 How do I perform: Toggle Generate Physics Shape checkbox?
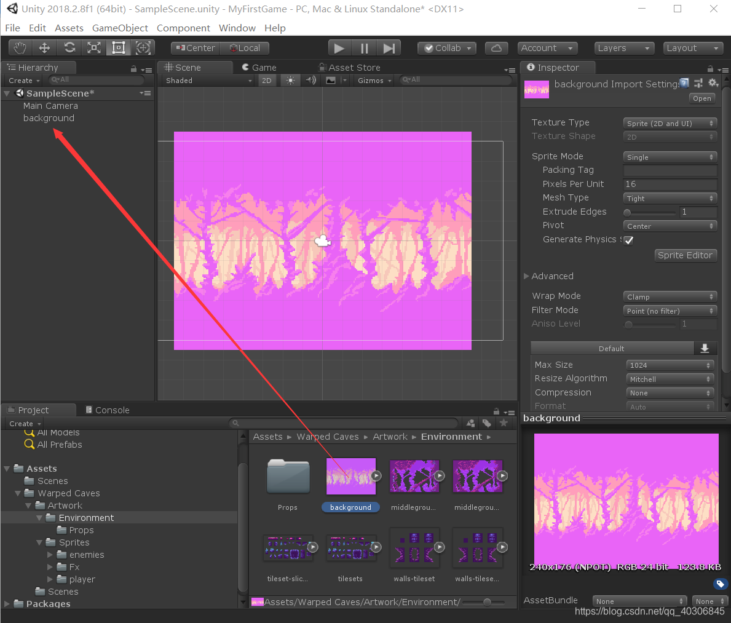(x=629, y=240)
